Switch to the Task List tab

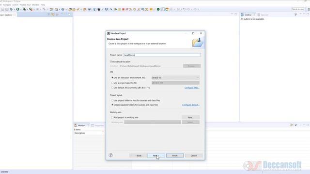[263, 15]
